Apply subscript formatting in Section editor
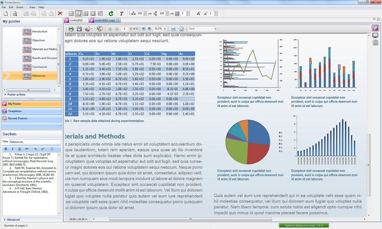382x229 pixels. point(36,149)
